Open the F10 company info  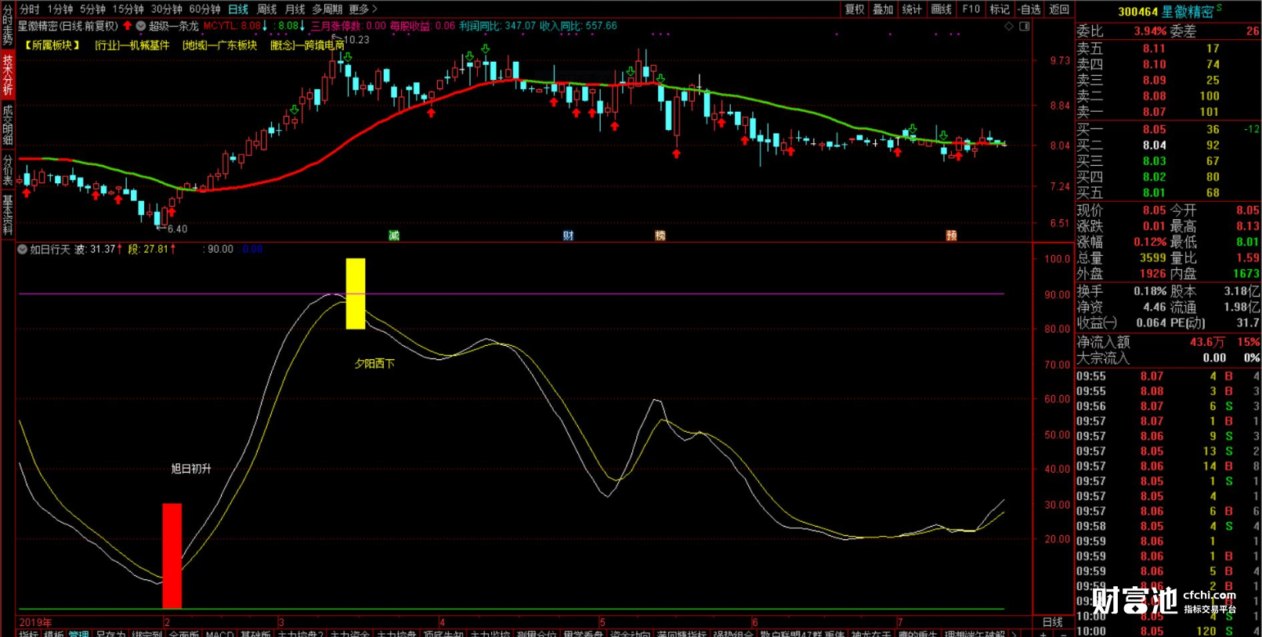click(971, 9)
